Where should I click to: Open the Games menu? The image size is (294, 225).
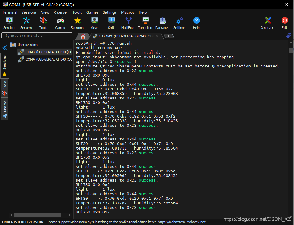92,12
